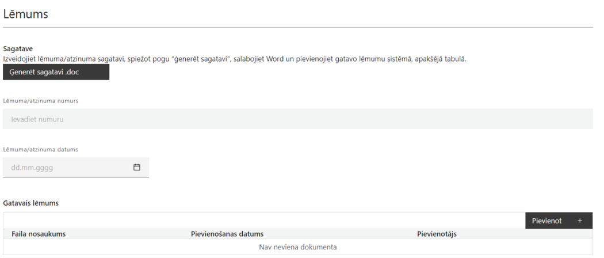Focus the Ievadiet numuru input field
This screenshot has height=258, width=604.
(x=298, y=119)
